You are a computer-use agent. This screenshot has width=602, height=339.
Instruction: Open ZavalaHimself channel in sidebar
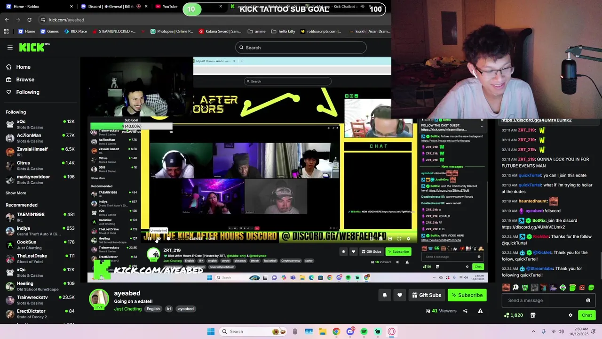(x=40, y=152)
